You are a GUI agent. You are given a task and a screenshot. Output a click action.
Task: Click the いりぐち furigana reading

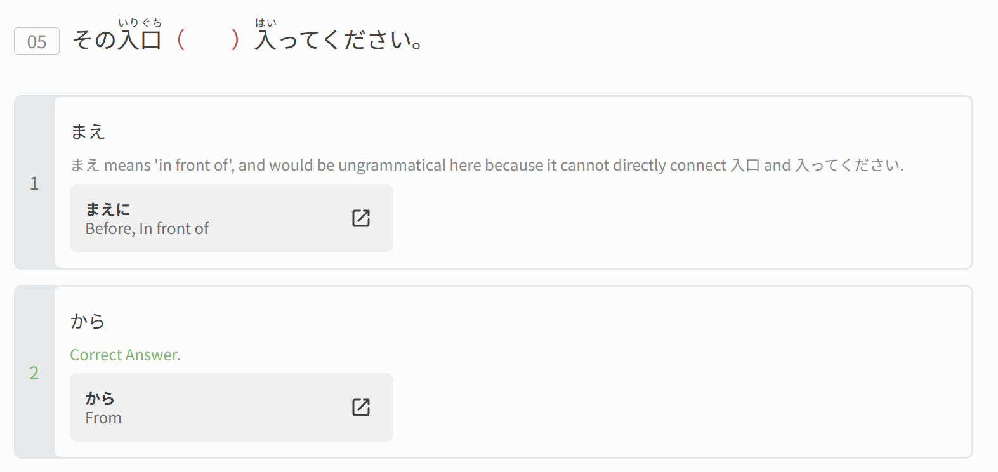pos(140,23)
